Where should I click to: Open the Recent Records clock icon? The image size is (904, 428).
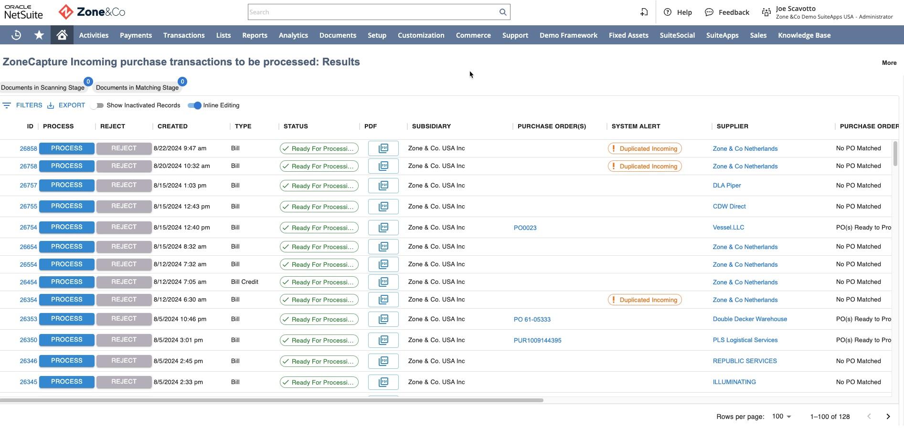[16, 35]
